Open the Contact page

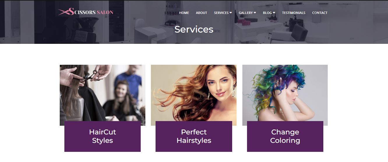pyautogui.click(x=320, y=13)
